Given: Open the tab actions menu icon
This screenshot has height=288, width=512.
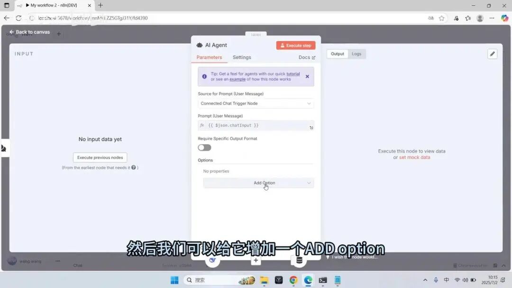Looking at the screenshot, I should (7, 5).
